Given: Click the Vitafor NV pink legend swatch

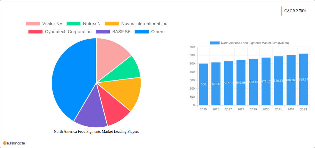Looking at the screenshot, I should click(x=33, y=24).
